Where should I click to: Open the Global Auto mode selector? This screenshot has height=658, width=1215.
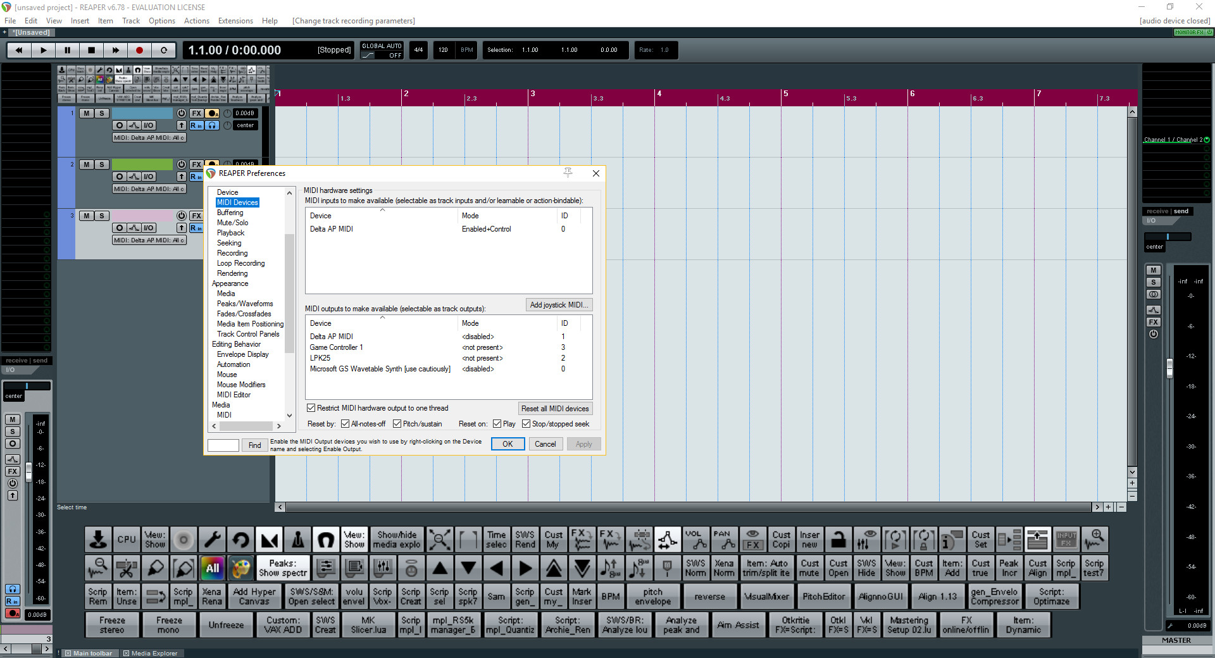(x=382, y=50)
